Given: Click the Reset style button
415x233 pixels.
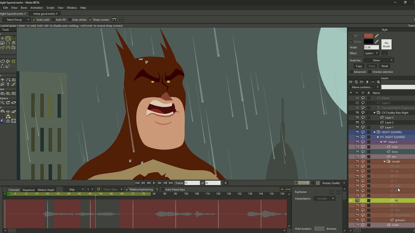Looking at the screenshot, I should [x=385, y=66].
